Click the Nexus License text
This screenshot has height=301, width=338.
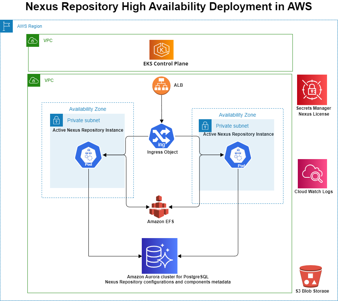pyautogui.click(x=314, y=114)
